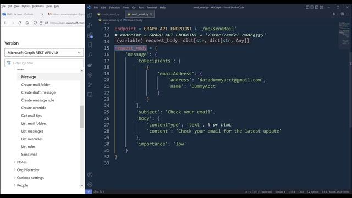Screen dimensions: 352x198
Task: Toggle the Secondary Side Bar layout button
Action: (317, 7)
